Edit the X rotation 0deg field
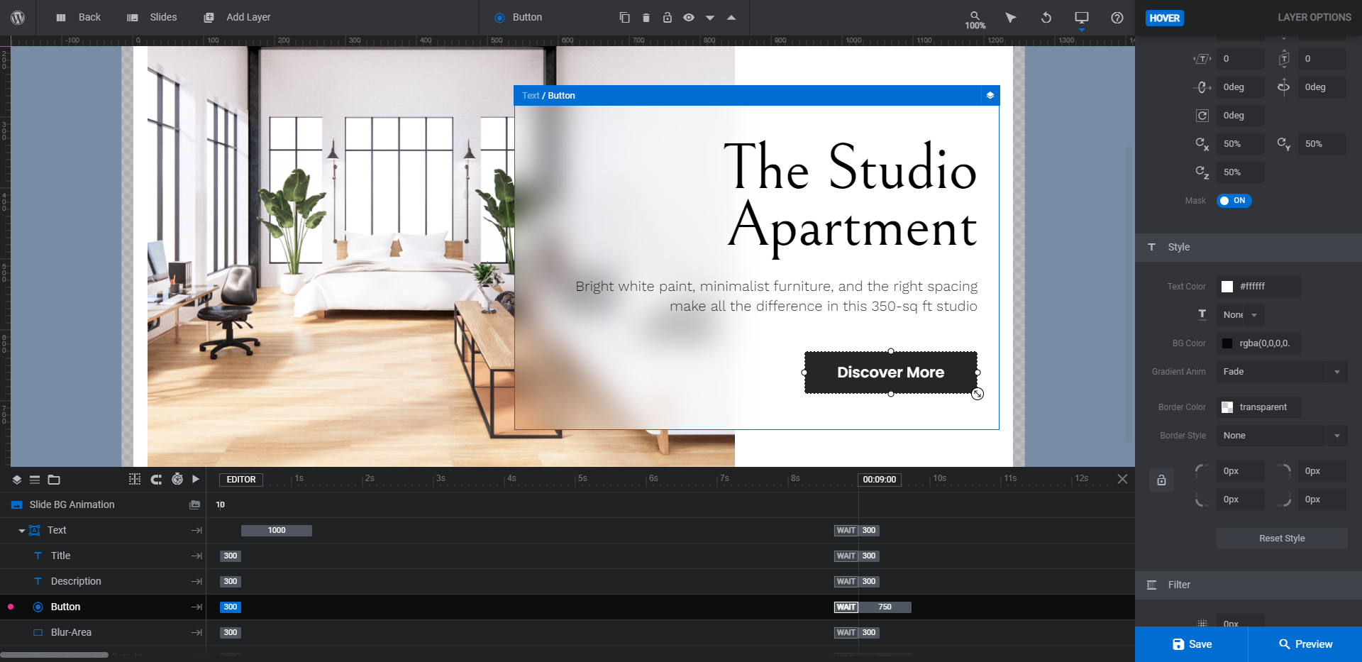Screen dimensions: 1362x662 point(1240,87)
